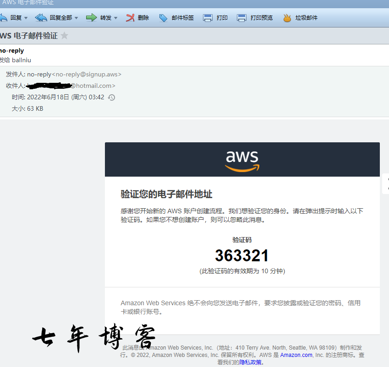Screen dimensions: 389x367
Task: Click the AWS logo in email banner
Action: (x=242, y=161)
